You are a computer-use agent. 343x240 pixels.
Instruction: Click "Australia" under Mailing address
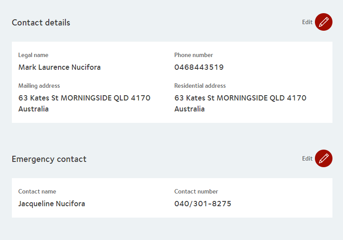click(x=33, y=109)
